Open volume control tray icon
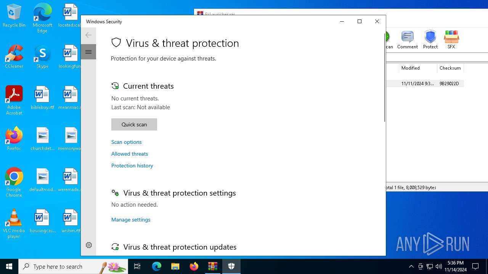This screenshot has width=488, height=274. 439,266
